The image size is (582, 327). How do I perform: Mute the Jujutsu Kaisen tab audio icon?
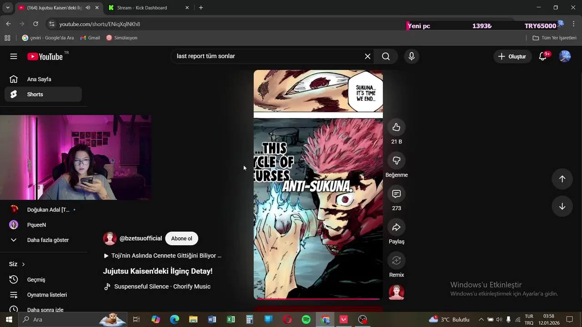(x=88, y=8)
